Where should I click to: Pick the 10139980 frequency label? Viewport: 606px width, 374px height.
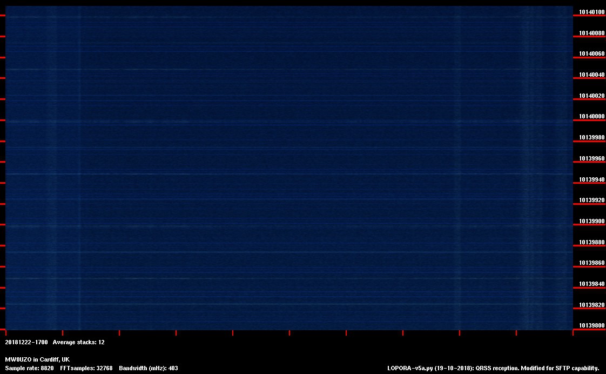tap(591, 138)
